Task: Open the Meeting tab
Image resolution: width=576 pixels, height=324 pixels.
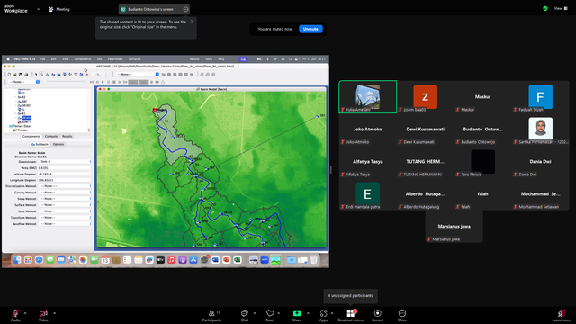Action: point(59,9)
